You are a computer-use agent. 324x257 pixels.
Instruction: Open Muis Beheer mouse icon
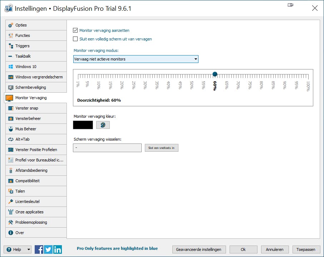(10, 129)
